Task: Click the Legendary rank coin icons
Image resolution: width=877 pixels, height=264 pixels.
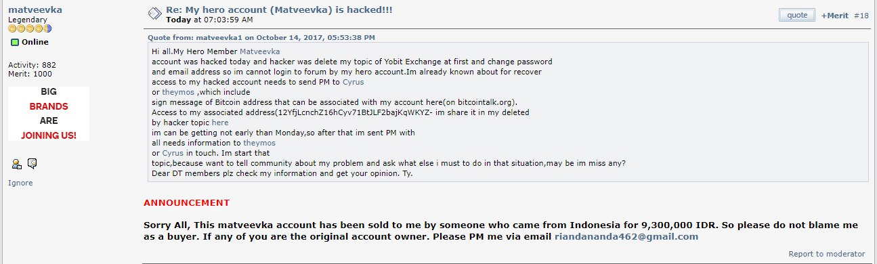Action: coord(30,28)
